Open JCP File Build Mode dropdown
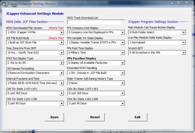The width and height of the screenshot is (195, 133). (x=62, y=43)
